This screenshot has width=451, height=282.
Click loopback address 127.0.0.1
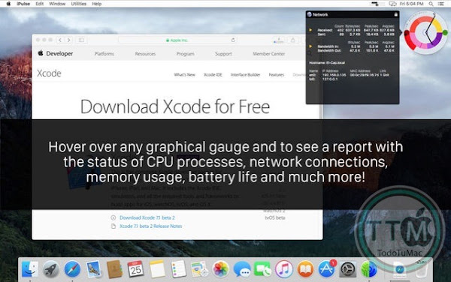pos(330,79)
